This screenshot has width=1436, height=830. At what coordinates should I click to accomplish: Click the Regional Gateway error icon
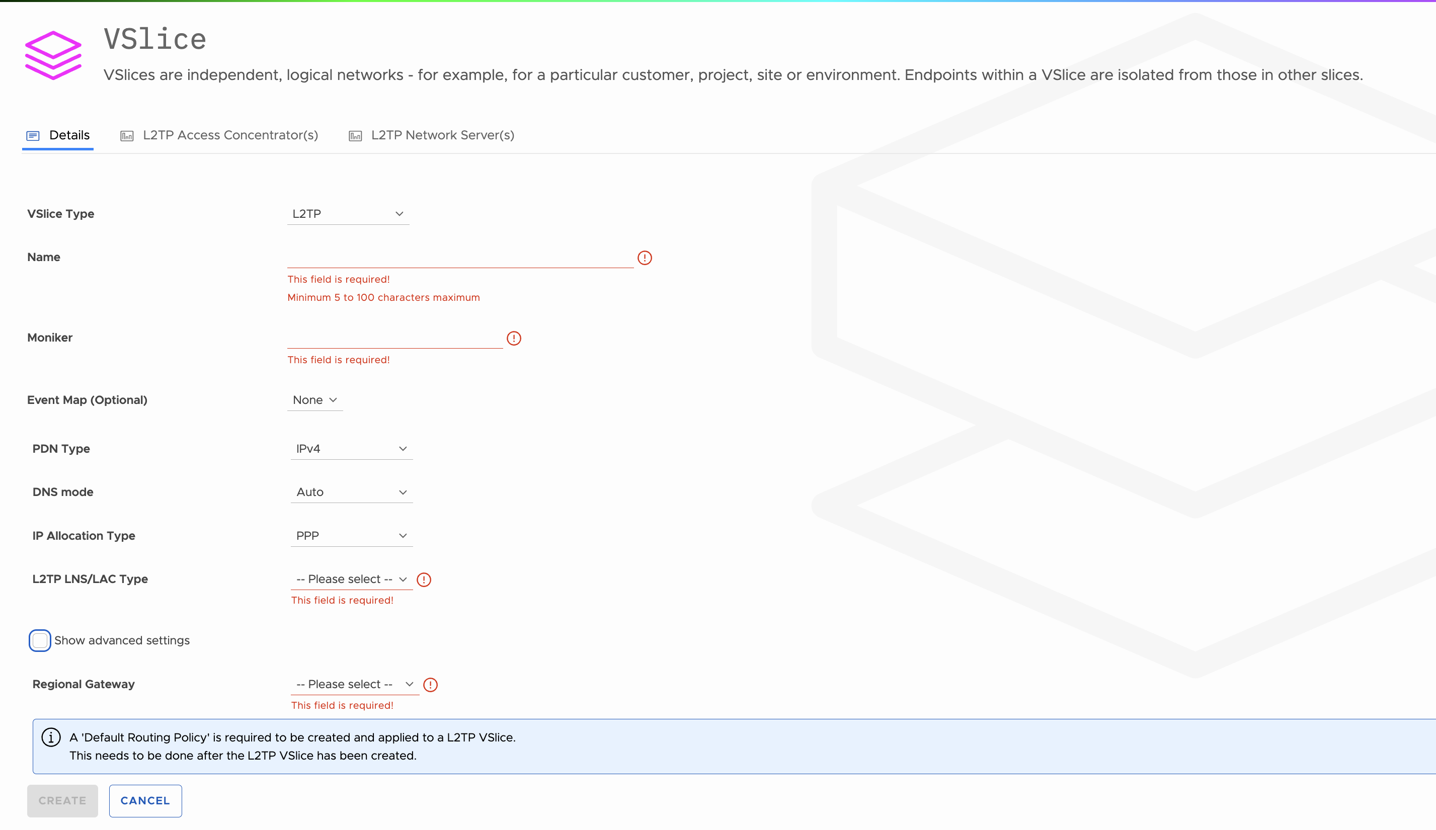(430, 685)
